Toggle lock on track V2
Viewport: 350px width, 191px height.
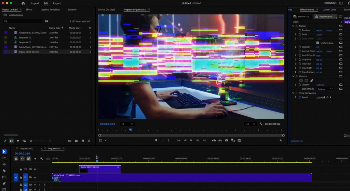(21, 170)
